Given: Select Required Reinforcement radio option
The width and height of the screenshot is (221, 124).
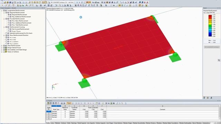Looking at the screenshot, I should click(x=9, y=14).
